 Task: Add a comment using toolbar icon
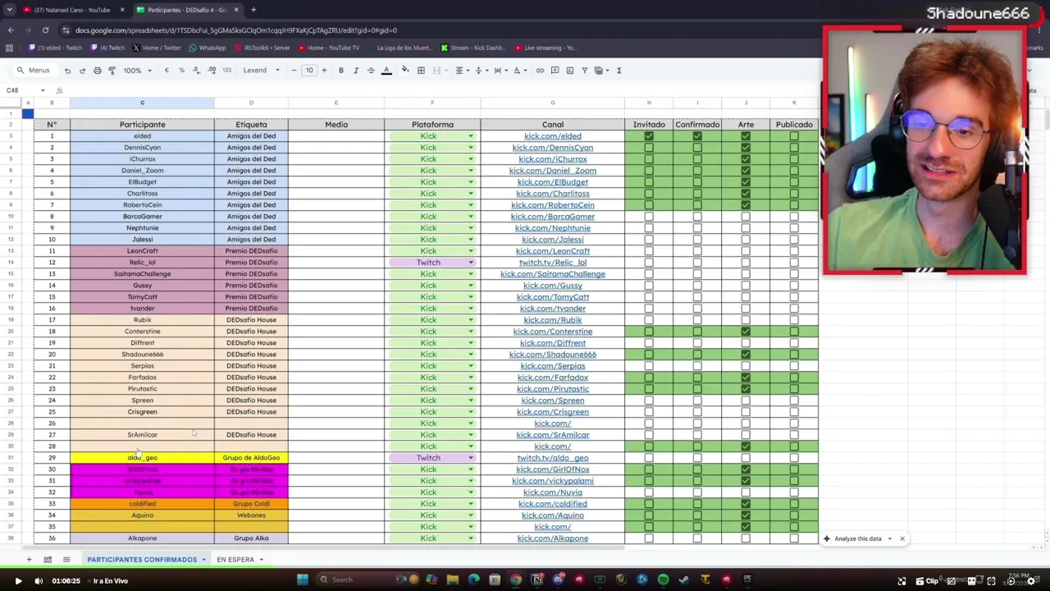pyautogui.click(x=555, y=71)
